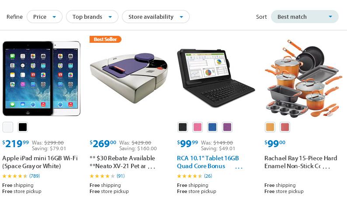The height and width of the screenshot is (207, 347).
Task: Choose the black RCA tablet color
Action: point(183,127)
